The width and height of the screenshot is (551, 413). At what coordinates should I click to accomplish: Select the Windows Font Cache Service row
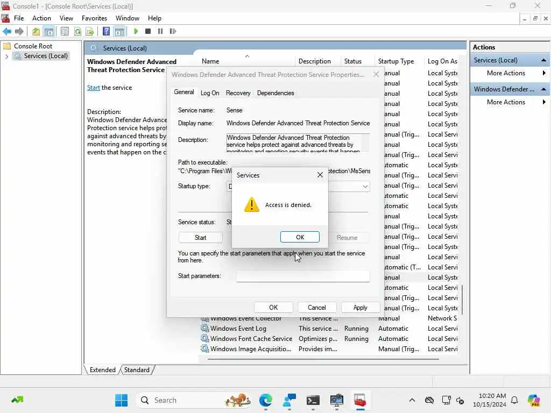coord(329,339)
